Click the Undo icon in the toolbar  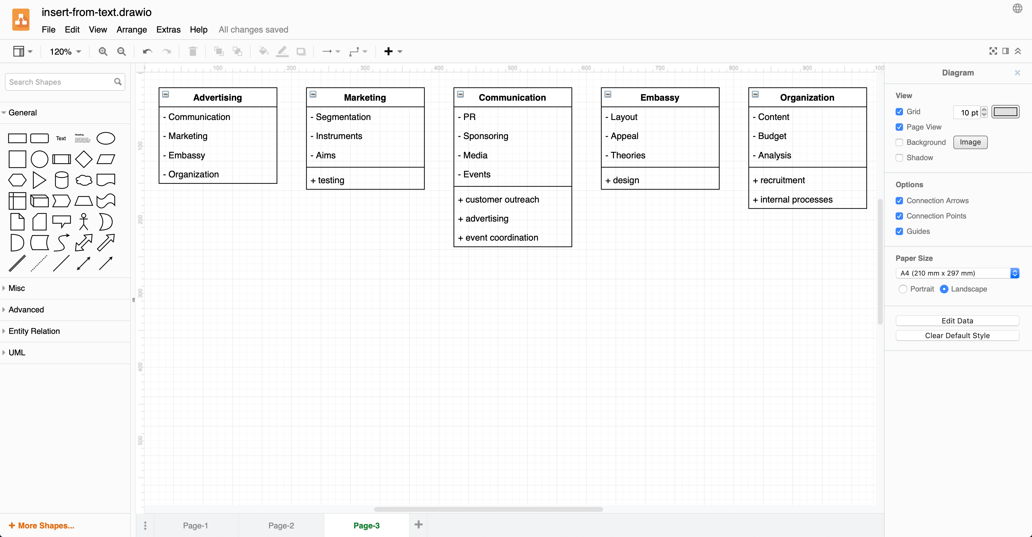[147, 51]
